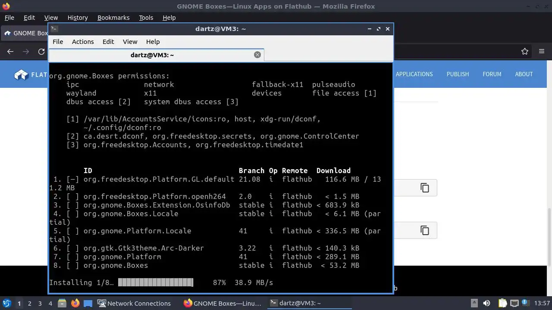Open Firefox Help menu
This screenshot has height=310, width=552.
point(169,18)
